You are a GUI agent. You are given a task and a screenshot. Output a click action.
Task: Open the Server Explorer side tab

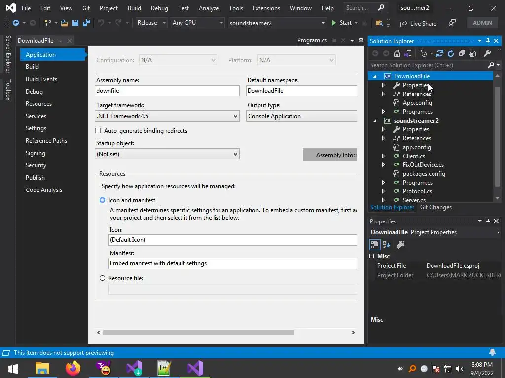8,54
